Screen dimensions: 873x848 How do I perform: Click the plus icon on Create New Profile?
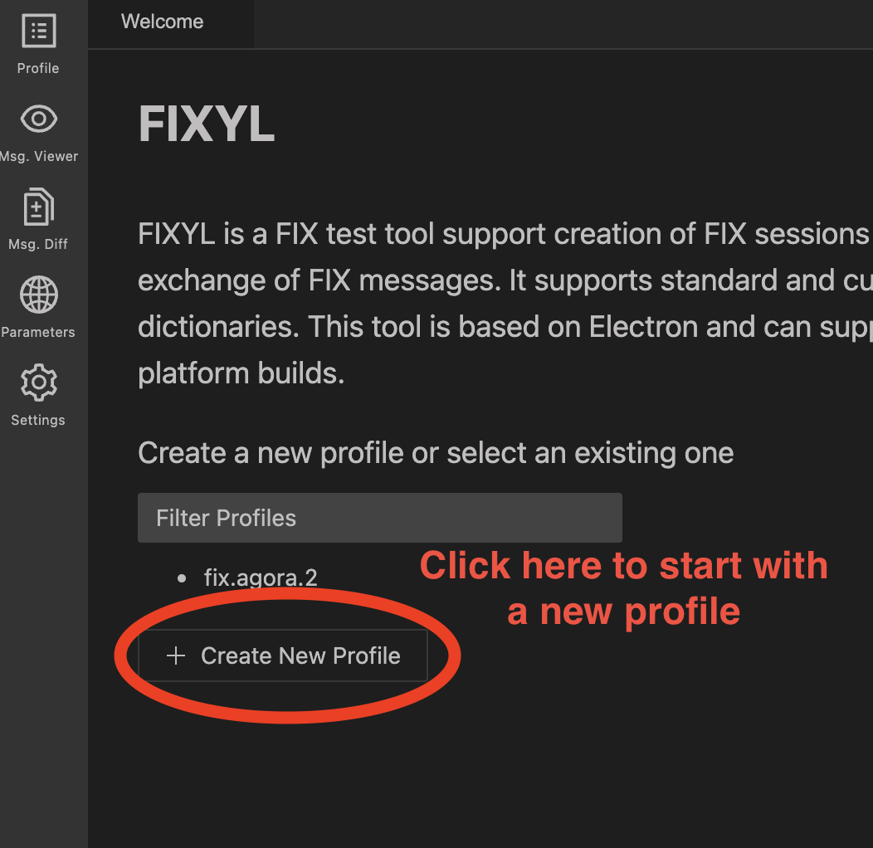coord(175,656)
